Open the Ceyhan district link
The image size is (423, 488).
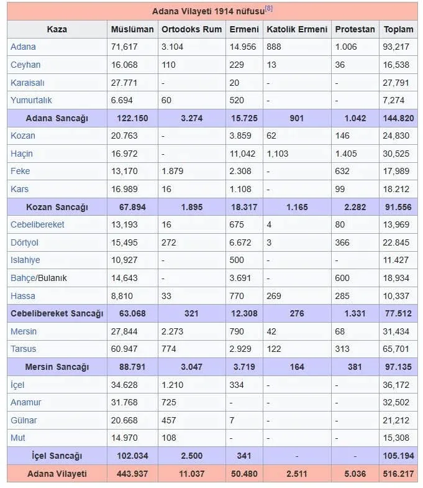tap(25, 65)
